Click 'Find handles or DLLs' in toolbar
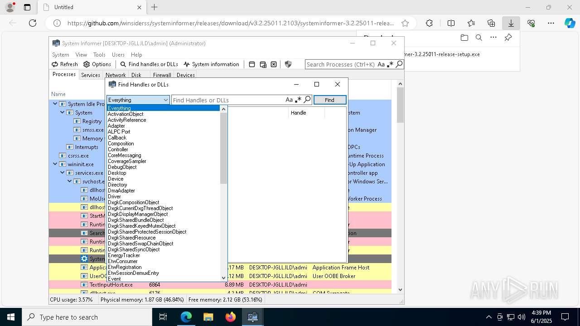The image size is (580, 326). point(149,64)
